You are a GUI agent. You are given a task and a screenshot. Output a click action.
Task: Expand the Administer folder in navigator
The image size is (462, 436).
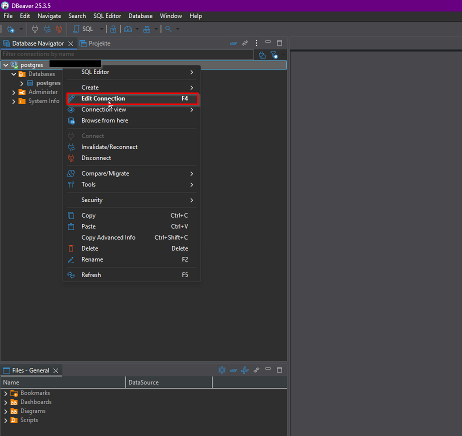coord(13,92)
